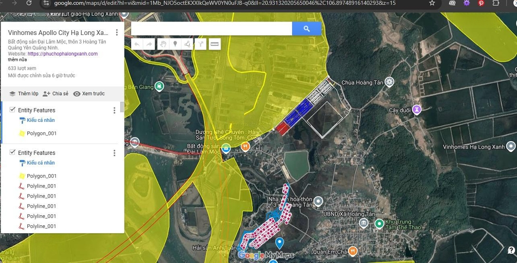
Task: Reload the page with browser refresh icon
Action: coord(29,3)
